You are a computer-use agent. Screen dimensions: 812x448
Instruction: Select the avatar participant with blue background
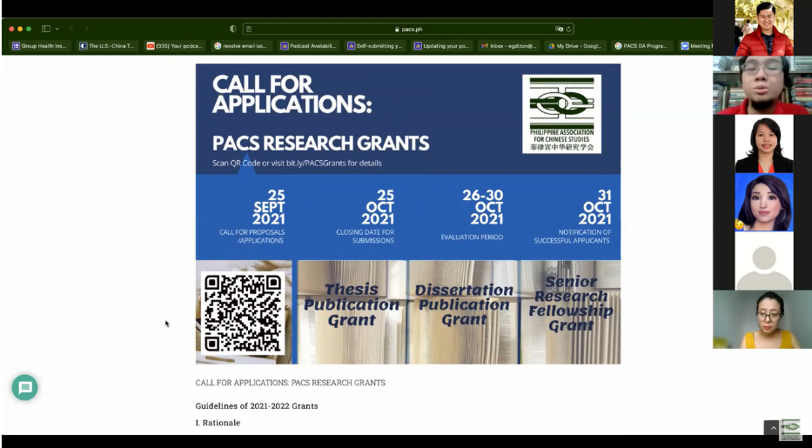[764, 203]
